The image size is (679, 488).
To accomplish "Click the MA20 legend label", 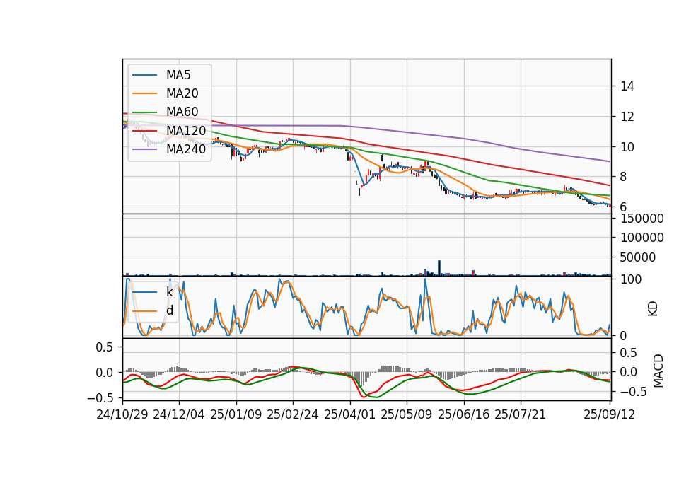I will coord(182,93).
